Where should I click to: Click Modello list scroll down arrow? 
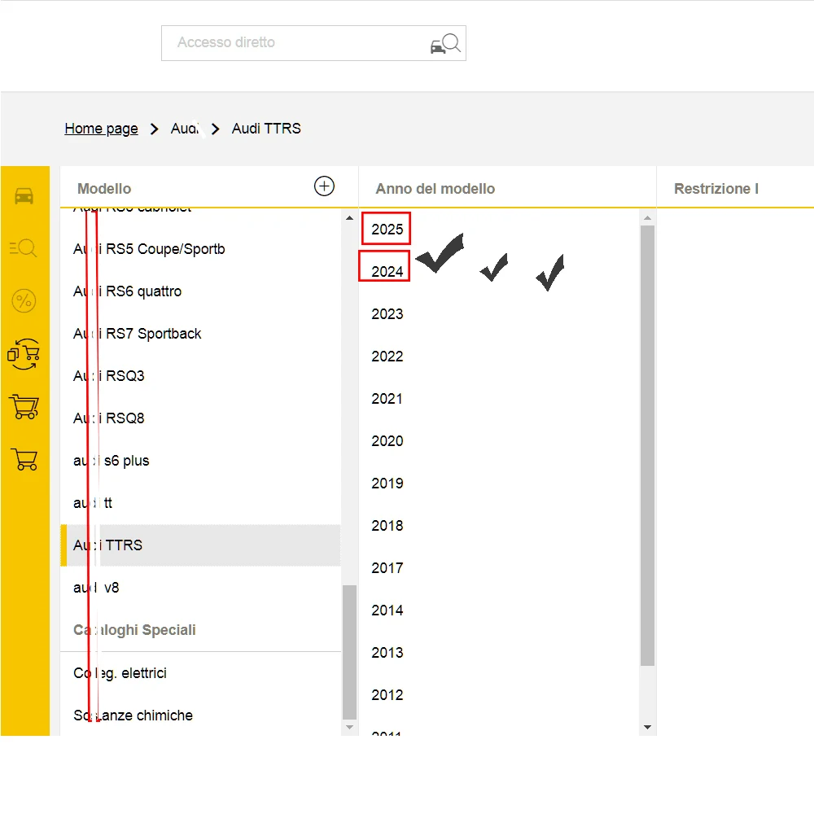(349, 727)
